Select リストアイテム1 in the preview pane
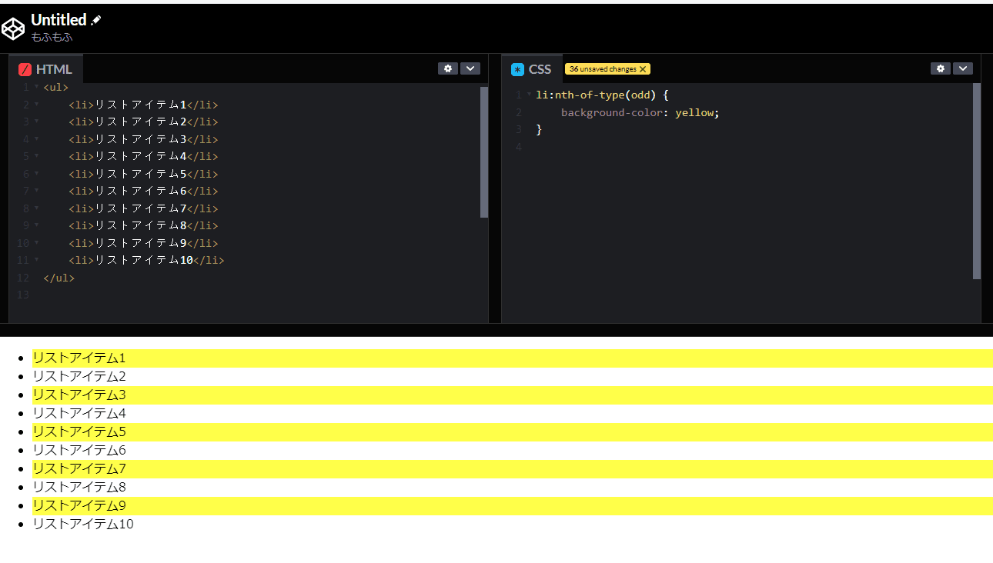 79,358
